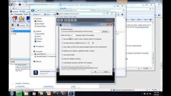
Task: Click OK in the Preferences dialog
Action: [x=95, y=72]
